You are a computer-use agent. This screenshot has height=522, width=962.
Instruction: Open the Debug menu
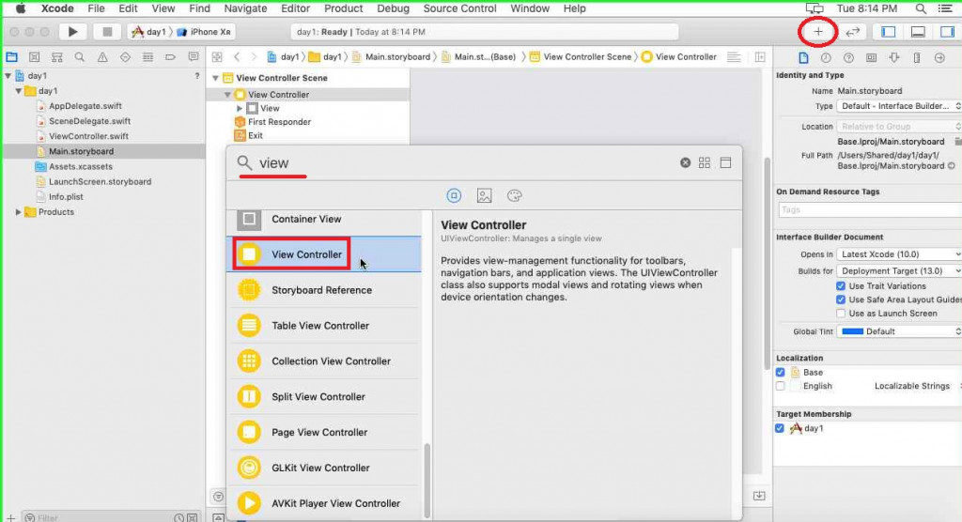coord(393,8)
